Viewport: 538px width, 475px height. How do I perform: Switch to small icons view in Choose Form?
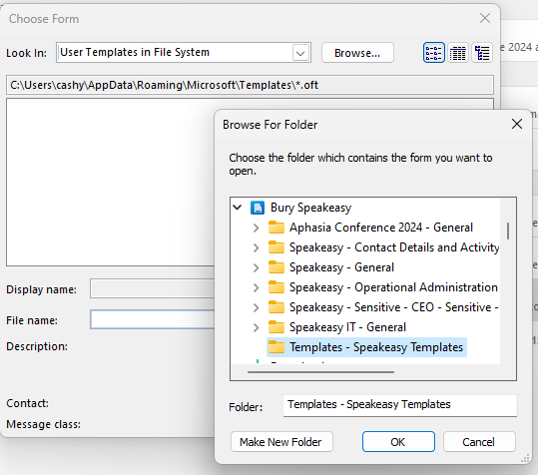coord(433,53)
